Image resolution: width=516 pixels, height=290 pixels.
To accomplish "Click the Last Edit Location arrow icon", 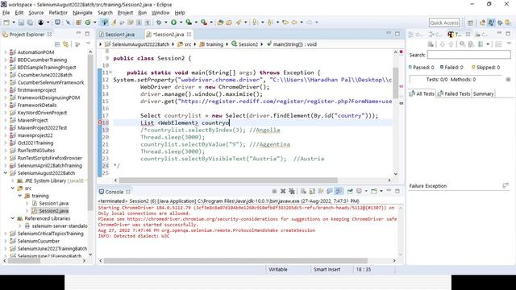I will coord(285,23).
